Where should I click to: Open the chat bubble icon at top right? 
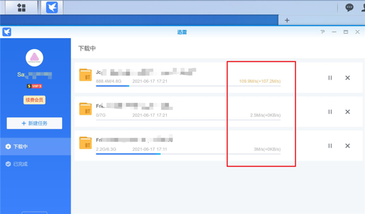[x=349, y=7]
